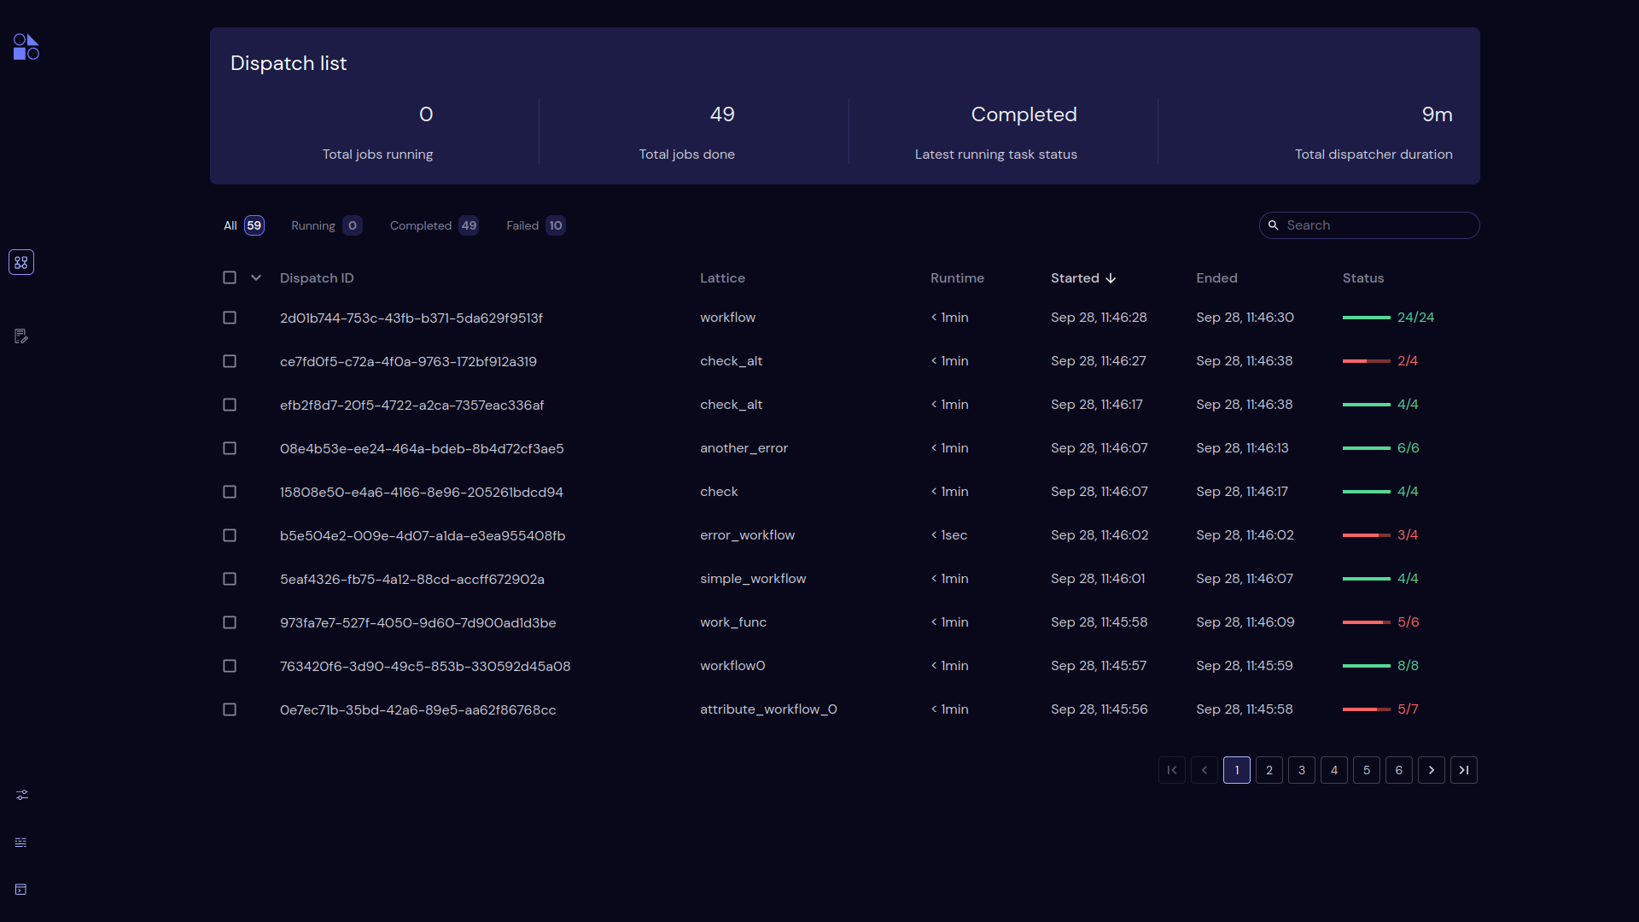Click the another_error lattice name
Screen dimensions: 1639x922
tap(744, 448)
